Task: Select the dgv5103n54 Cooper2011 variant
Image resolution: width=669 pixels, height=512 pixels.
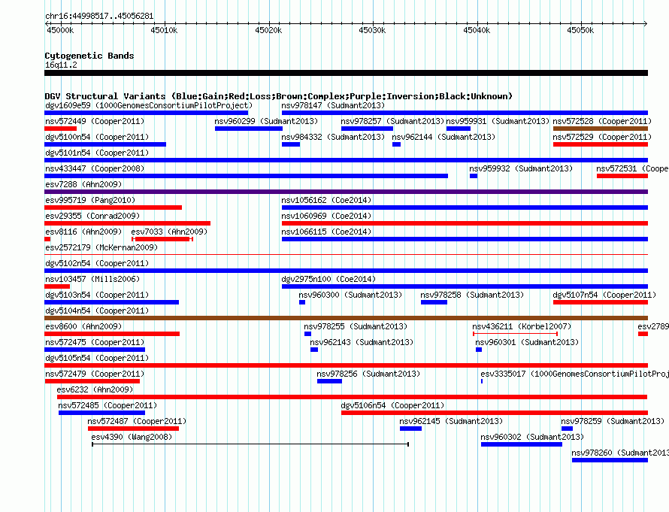Action: [97, 295]
